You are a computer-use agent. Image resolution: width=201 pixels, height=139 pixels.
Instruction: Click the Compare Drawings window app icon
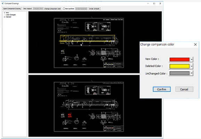(x=3, y=3)
